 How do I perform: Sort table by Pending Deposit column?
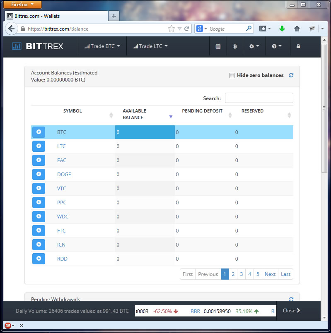coord(204,114)
